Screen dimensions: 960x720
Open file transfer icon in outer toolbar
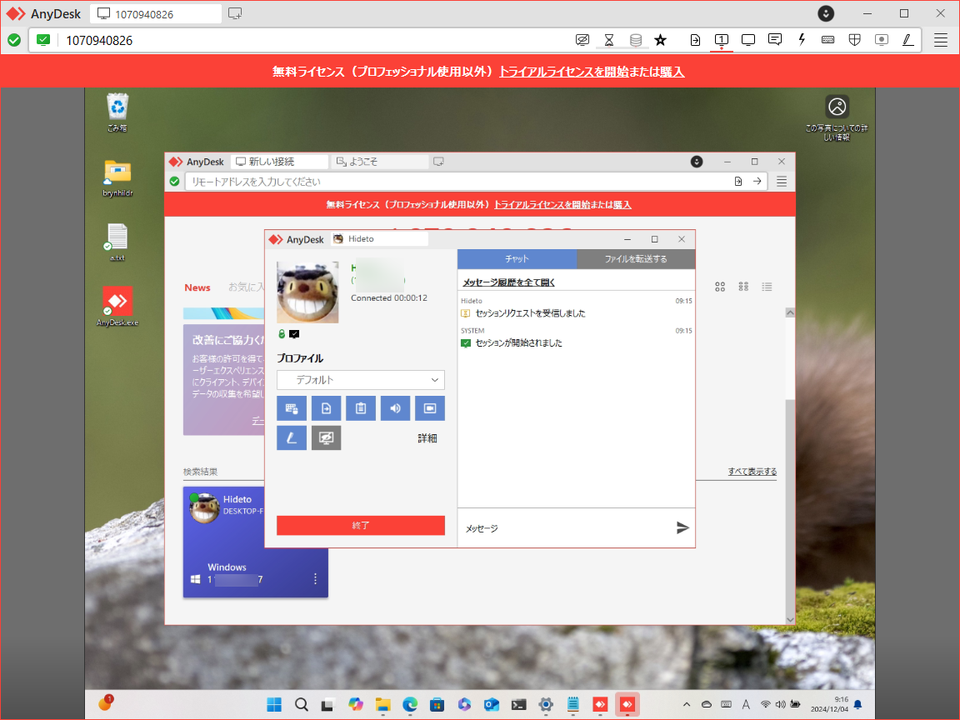click(695, 40)
